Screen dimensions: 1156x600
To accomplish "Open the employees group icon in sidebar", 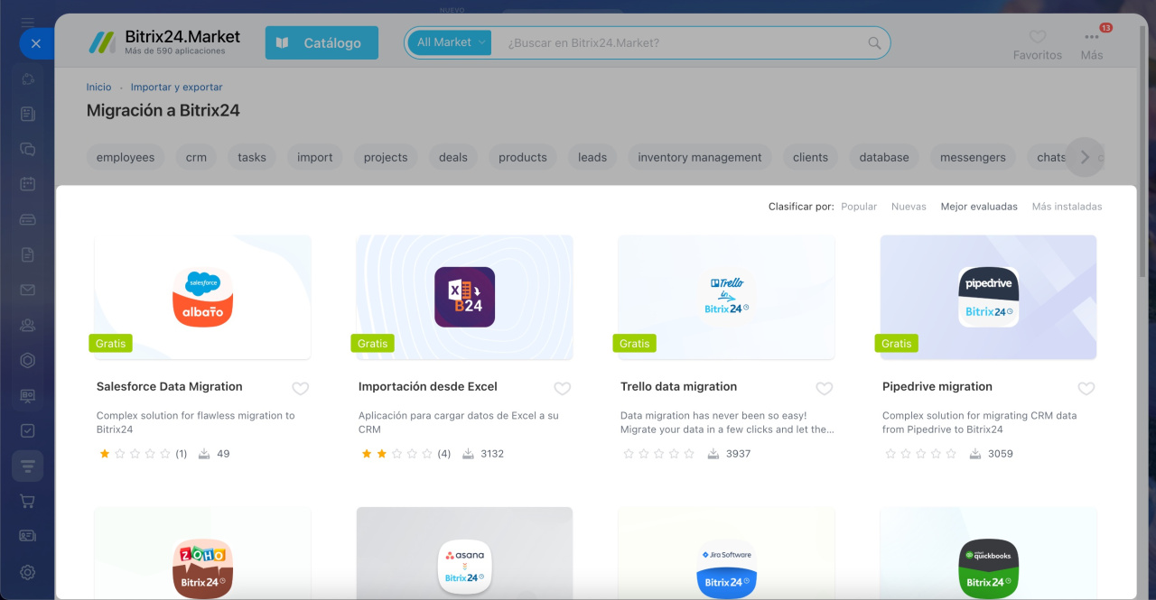I will [28, 325].
